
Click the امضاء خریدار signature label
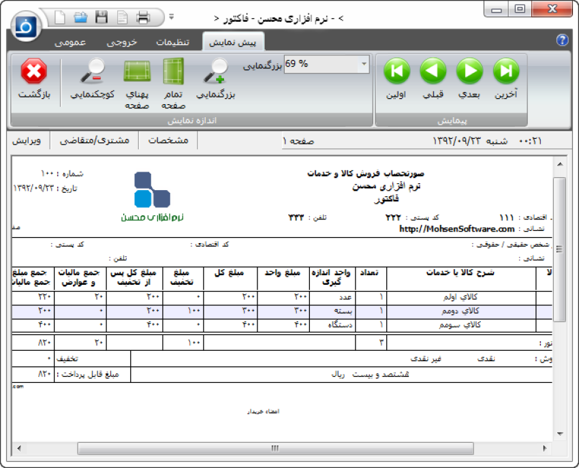tap(264, 411)
